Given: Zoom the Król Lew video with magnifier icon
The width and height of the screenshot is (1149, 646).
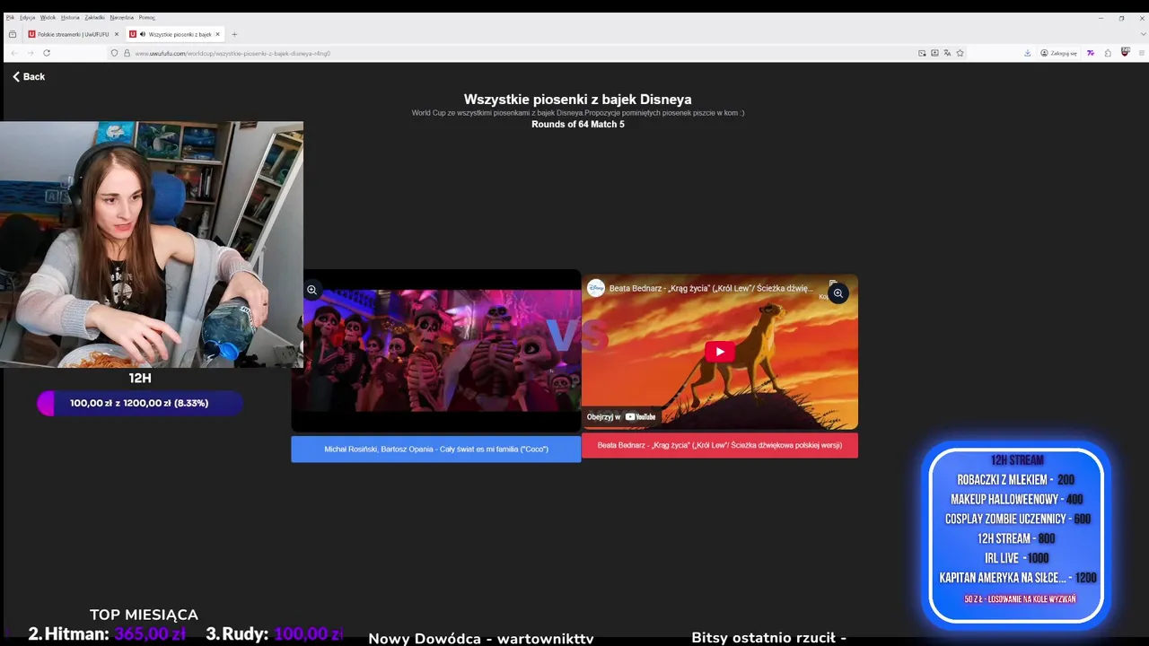Looking at the screenshot, I should [838, 293].
